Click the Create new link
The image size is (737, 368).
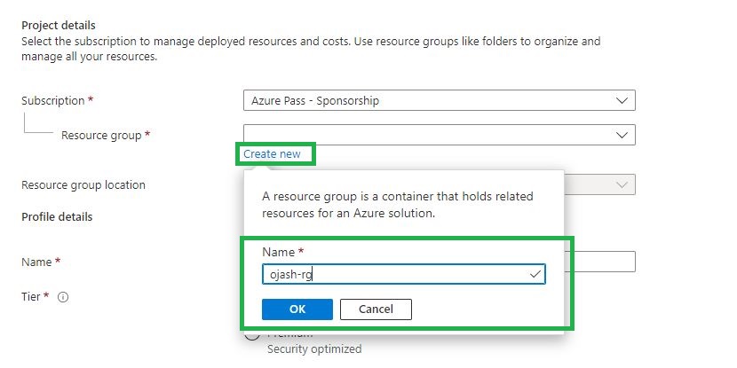272,154
